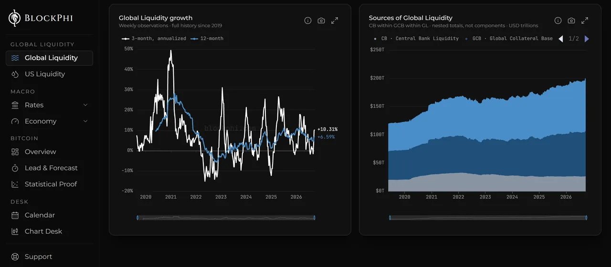Click the Rates bank icon

point(15,105)
